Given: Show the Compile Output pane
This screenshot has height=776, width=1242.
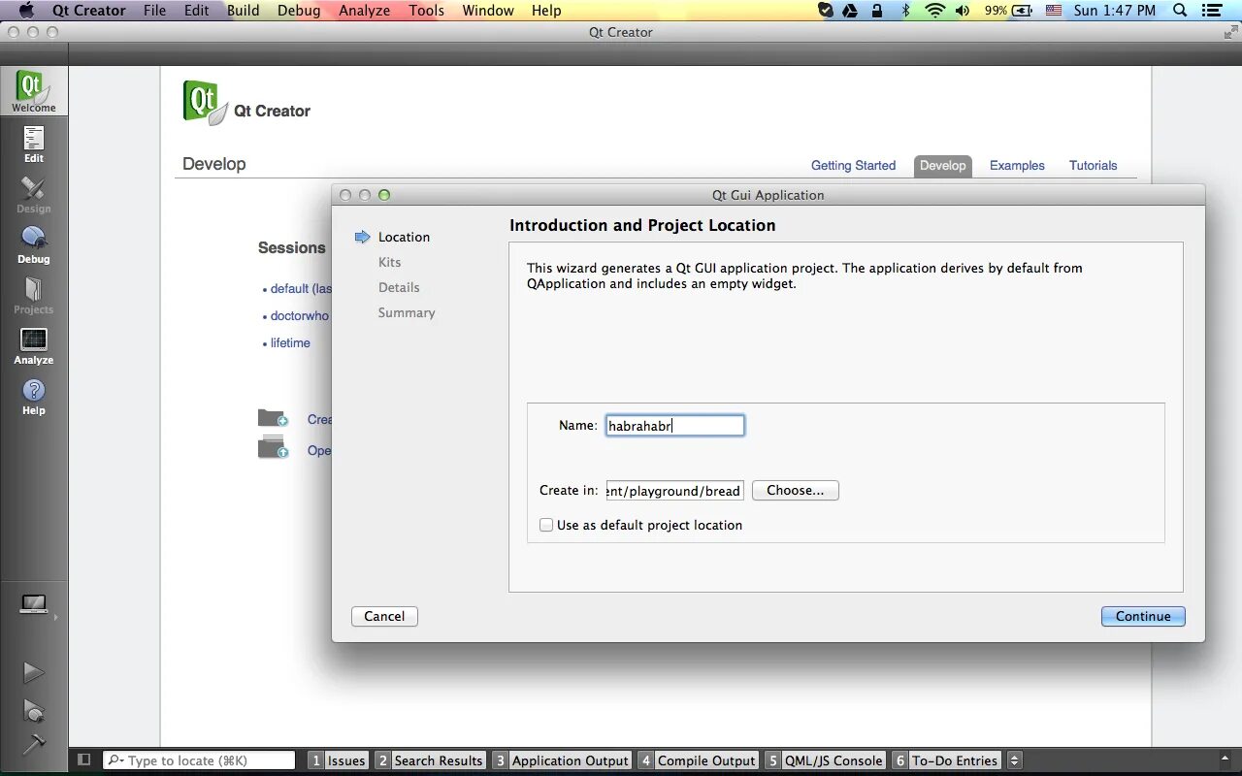Looking at the screenshot, I should (x=698, y=760).
